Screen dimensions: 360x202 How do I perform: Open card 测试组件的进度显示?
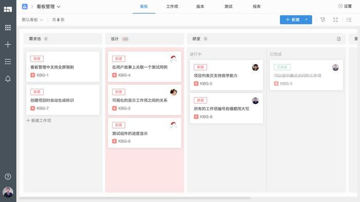point(145,133)
